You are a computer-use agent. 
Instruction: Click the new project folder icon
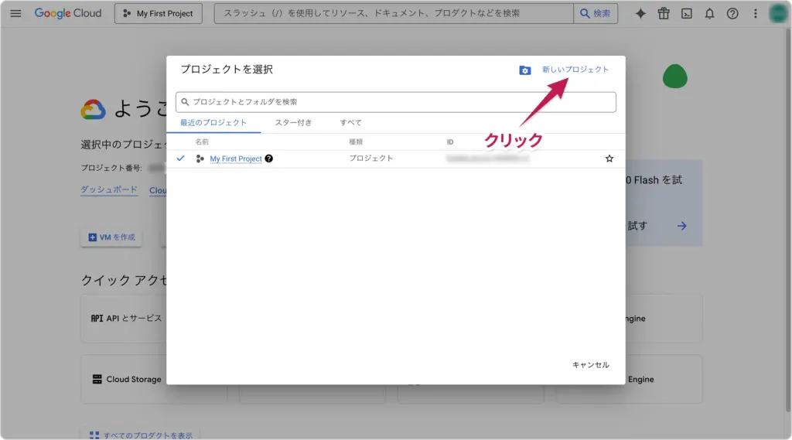coord(525,70)
